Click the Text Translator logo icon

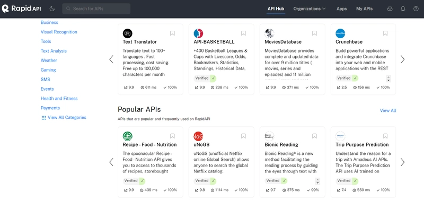point(127,33)
